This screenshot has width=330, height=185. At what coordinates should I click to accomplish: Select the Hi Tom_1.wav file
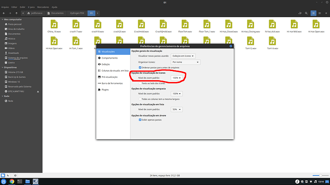point(76,43)
